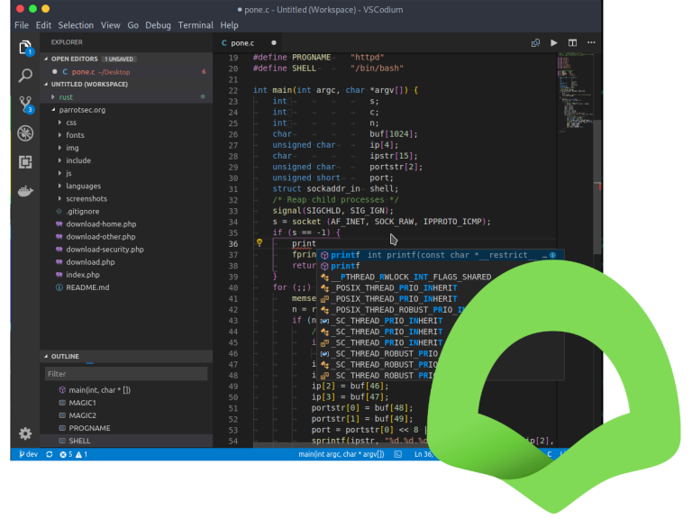692x519 pixels.
Task: Open the Search view icon
Action: click(x=25, y=76)
